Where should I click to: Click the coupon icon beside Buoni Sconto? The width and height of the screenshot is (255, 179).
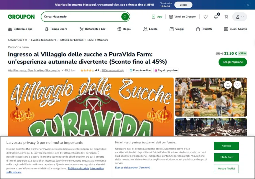coord(226,29)
